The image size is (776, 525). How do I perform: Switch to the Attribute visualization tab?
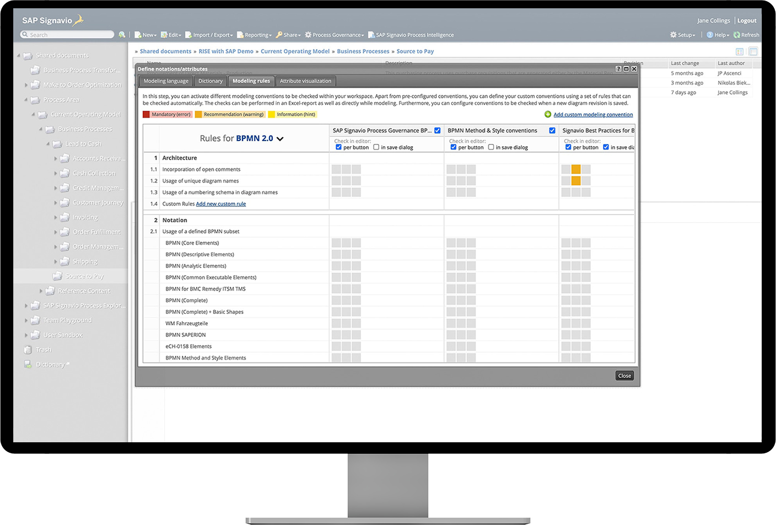(x=306, y=81)
